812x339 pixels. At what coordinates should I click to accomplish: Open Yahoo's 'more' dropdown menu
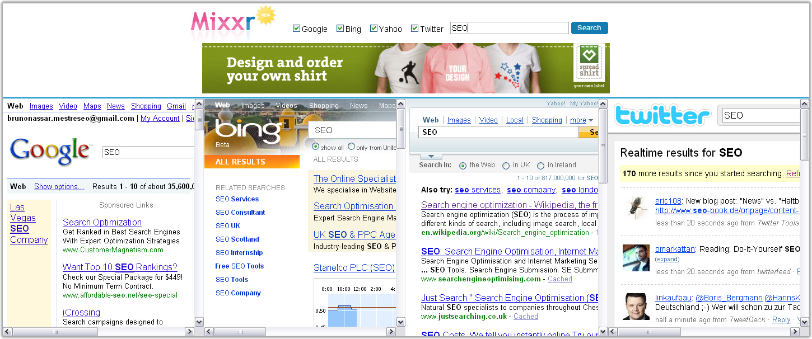click(x=581, y=120)
